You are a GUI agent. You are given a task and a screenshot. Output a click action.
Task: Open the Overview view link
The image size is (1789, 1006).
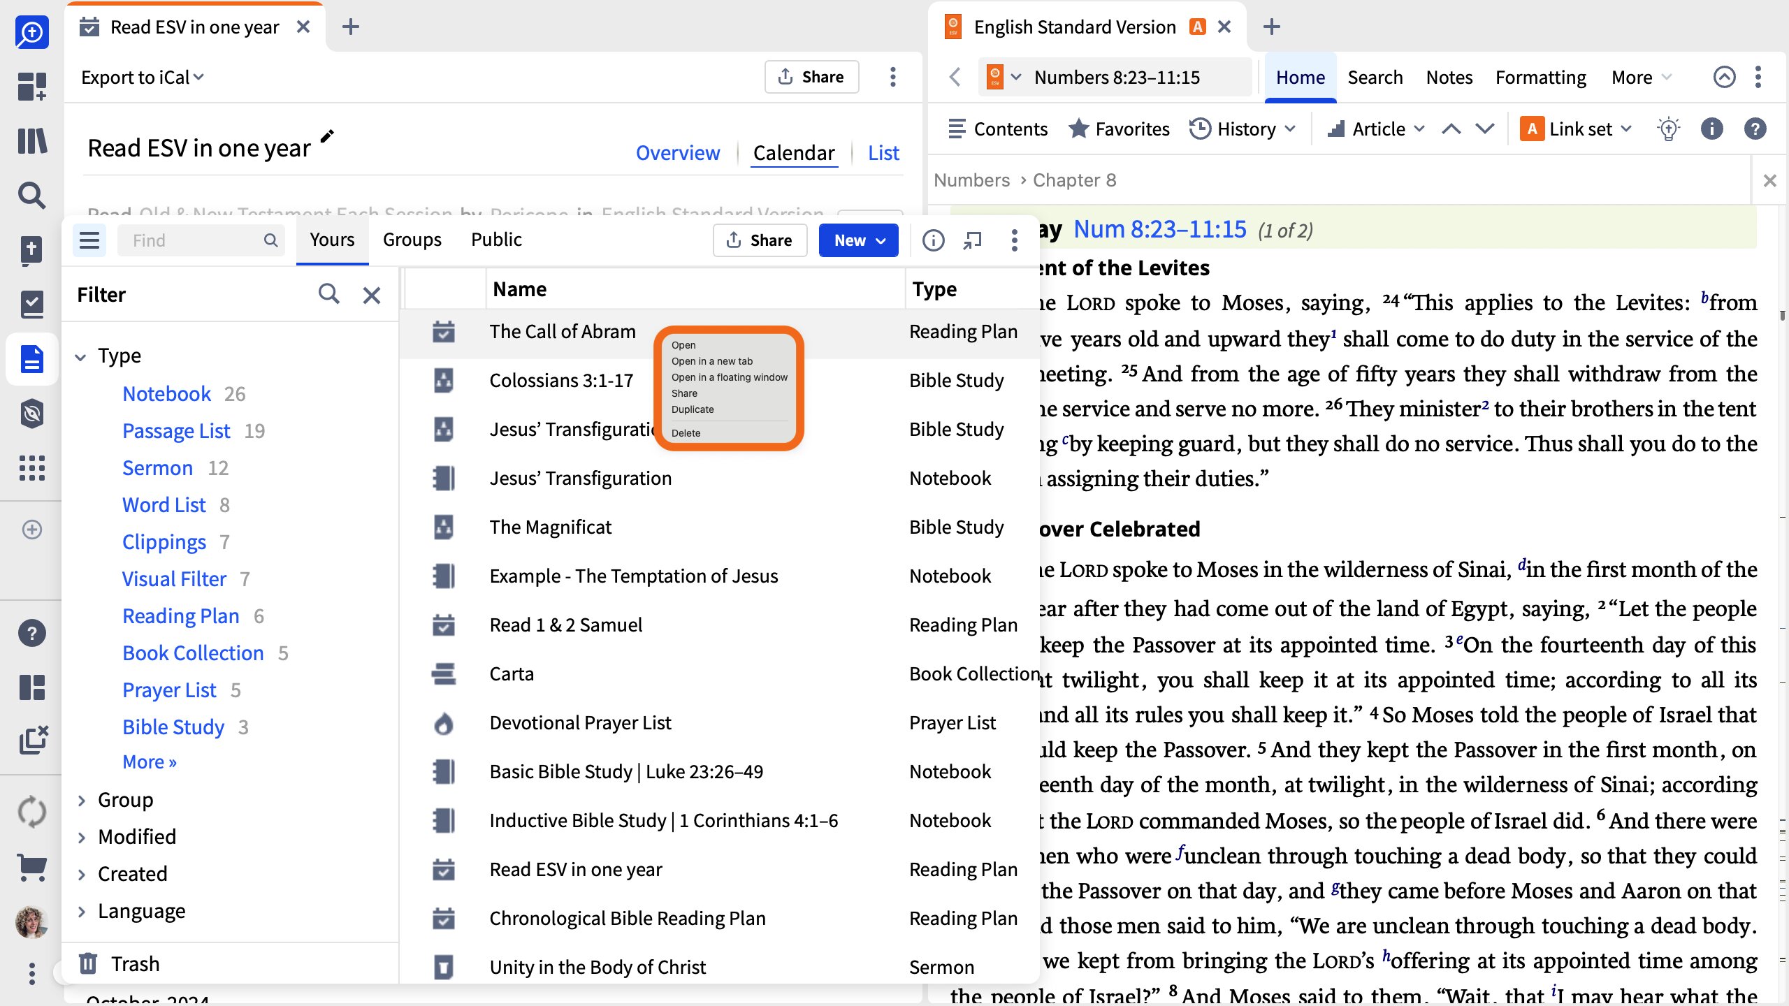point(678,152)
